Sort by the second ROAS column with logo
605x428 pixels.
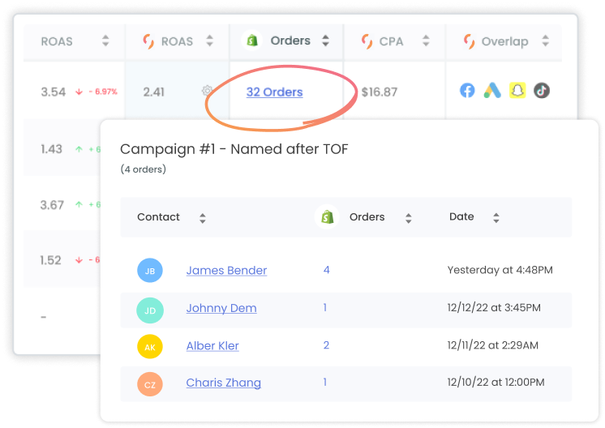tap(209, 41)
